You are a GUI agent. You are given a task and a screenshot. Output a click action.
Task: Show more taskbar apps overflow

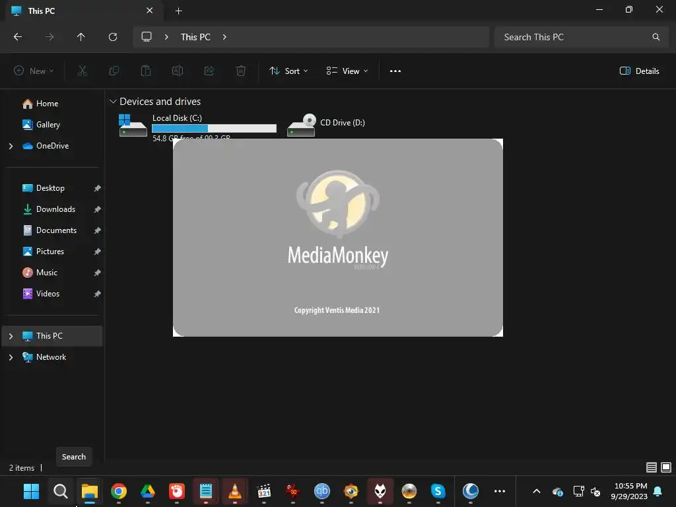pyautogui.click(x=500, y=491)
